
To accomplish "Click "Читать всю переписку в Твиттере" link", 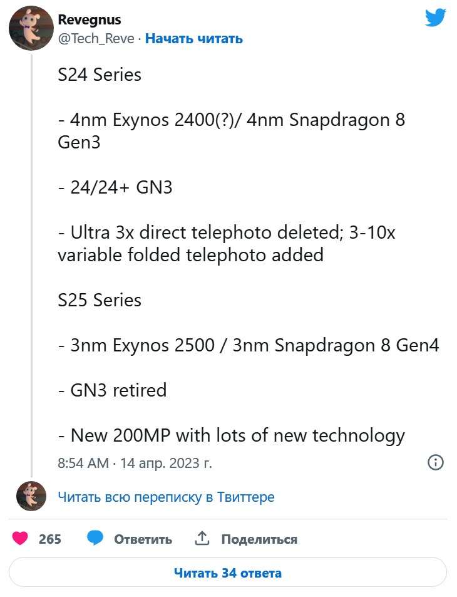I will pos(166,497).
